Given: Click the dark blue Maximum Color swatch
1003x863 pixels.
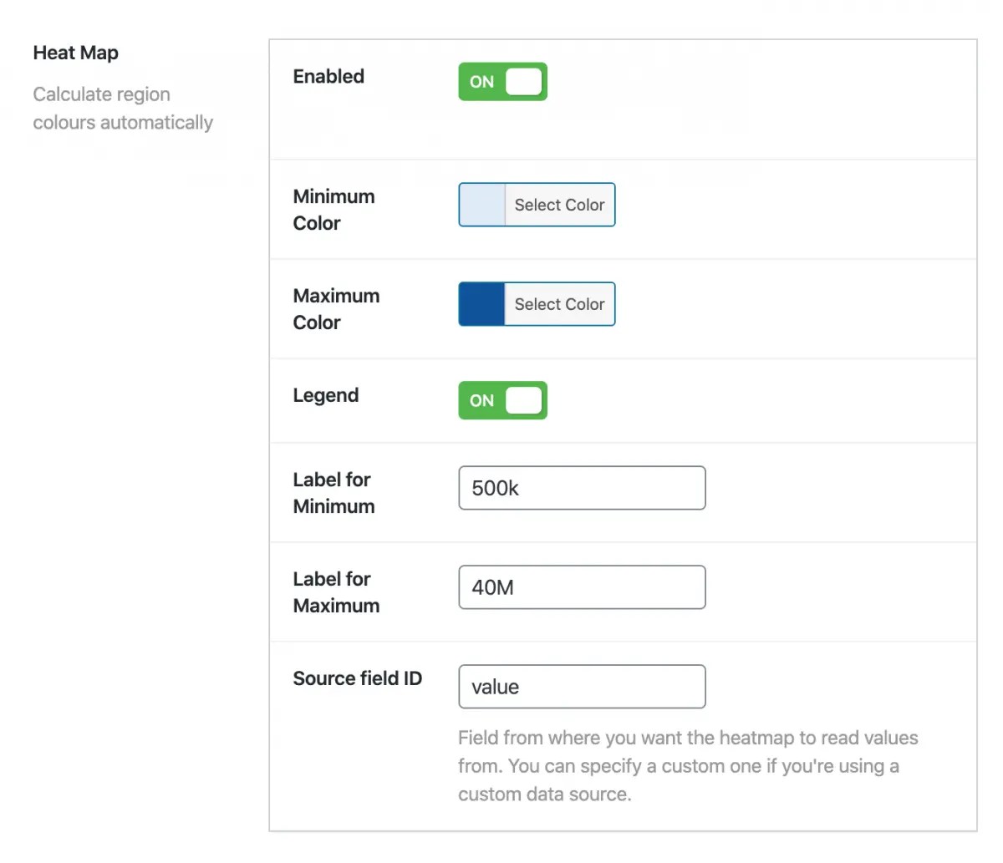Looking at the screenshot, I should [x=482, y=304].
